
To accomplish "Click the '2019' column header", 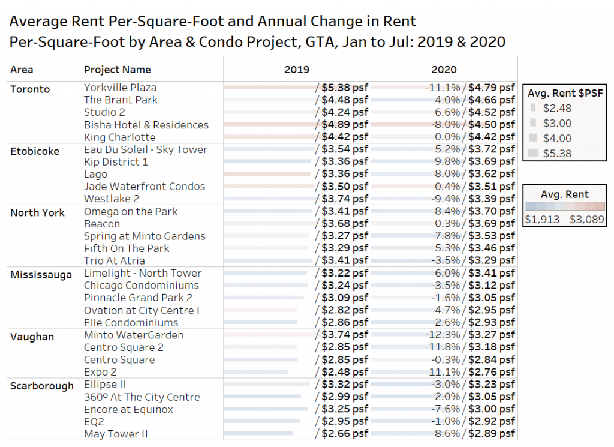I will tap(296, 70).
